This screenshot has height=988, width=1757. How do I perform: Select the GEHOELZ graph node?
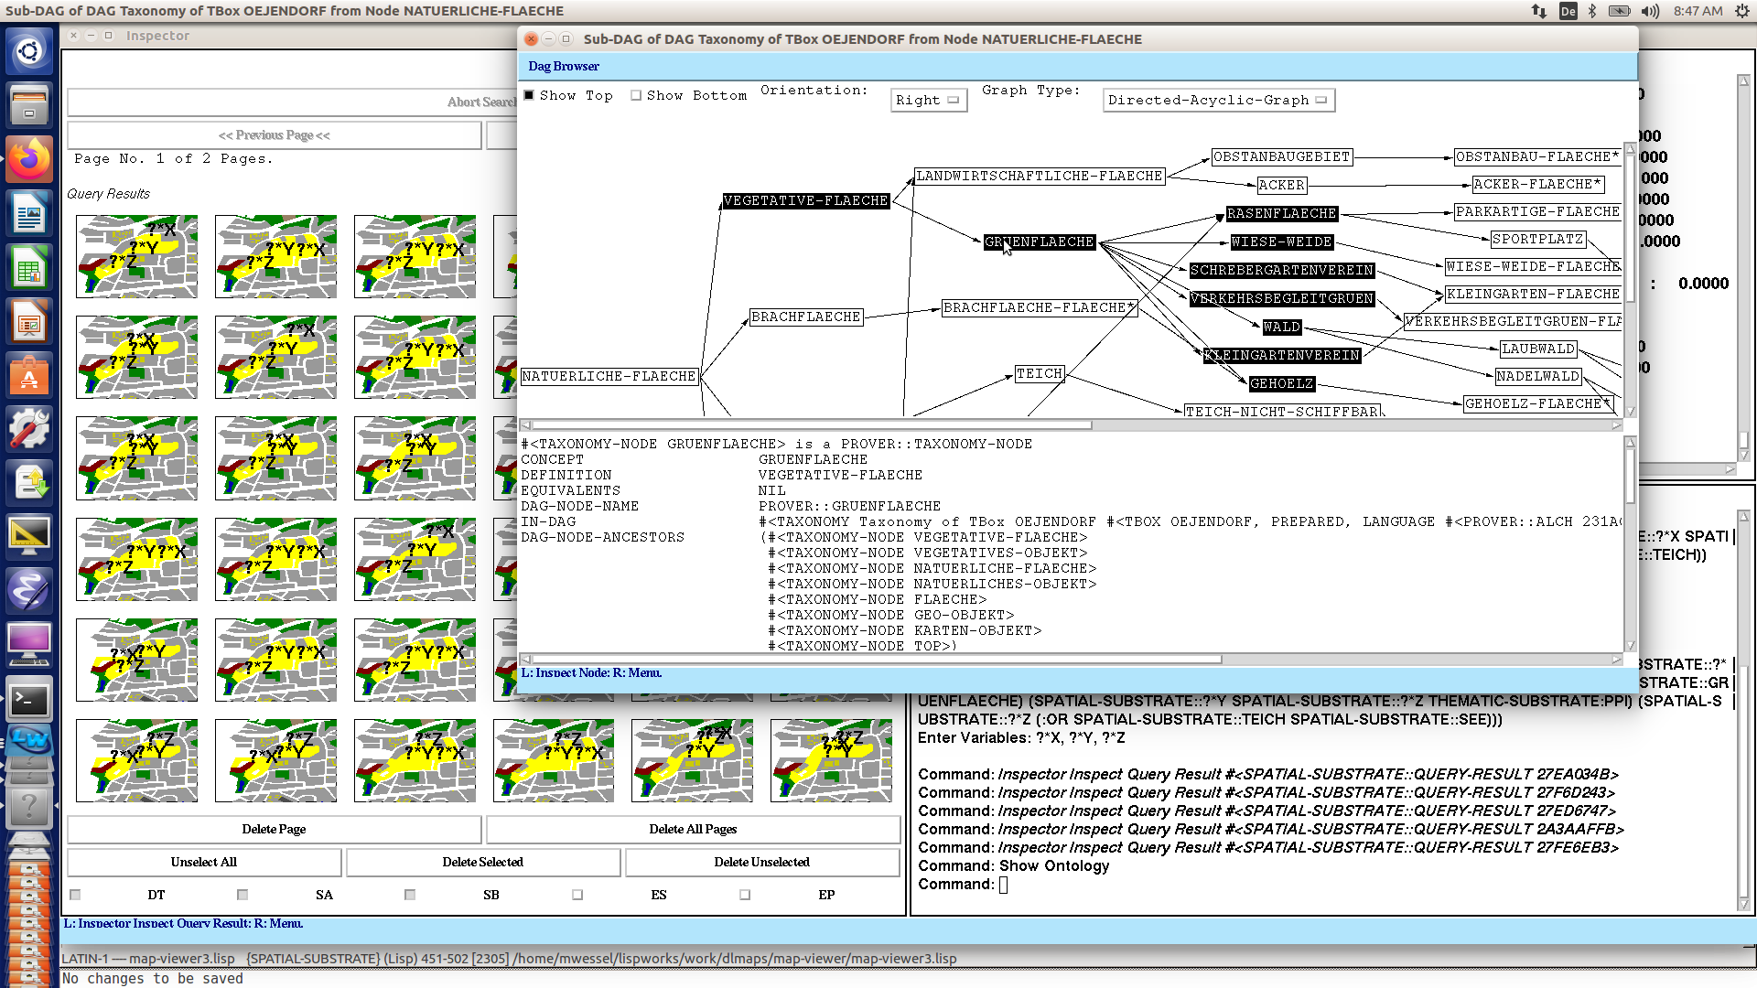pos(1281,383)
